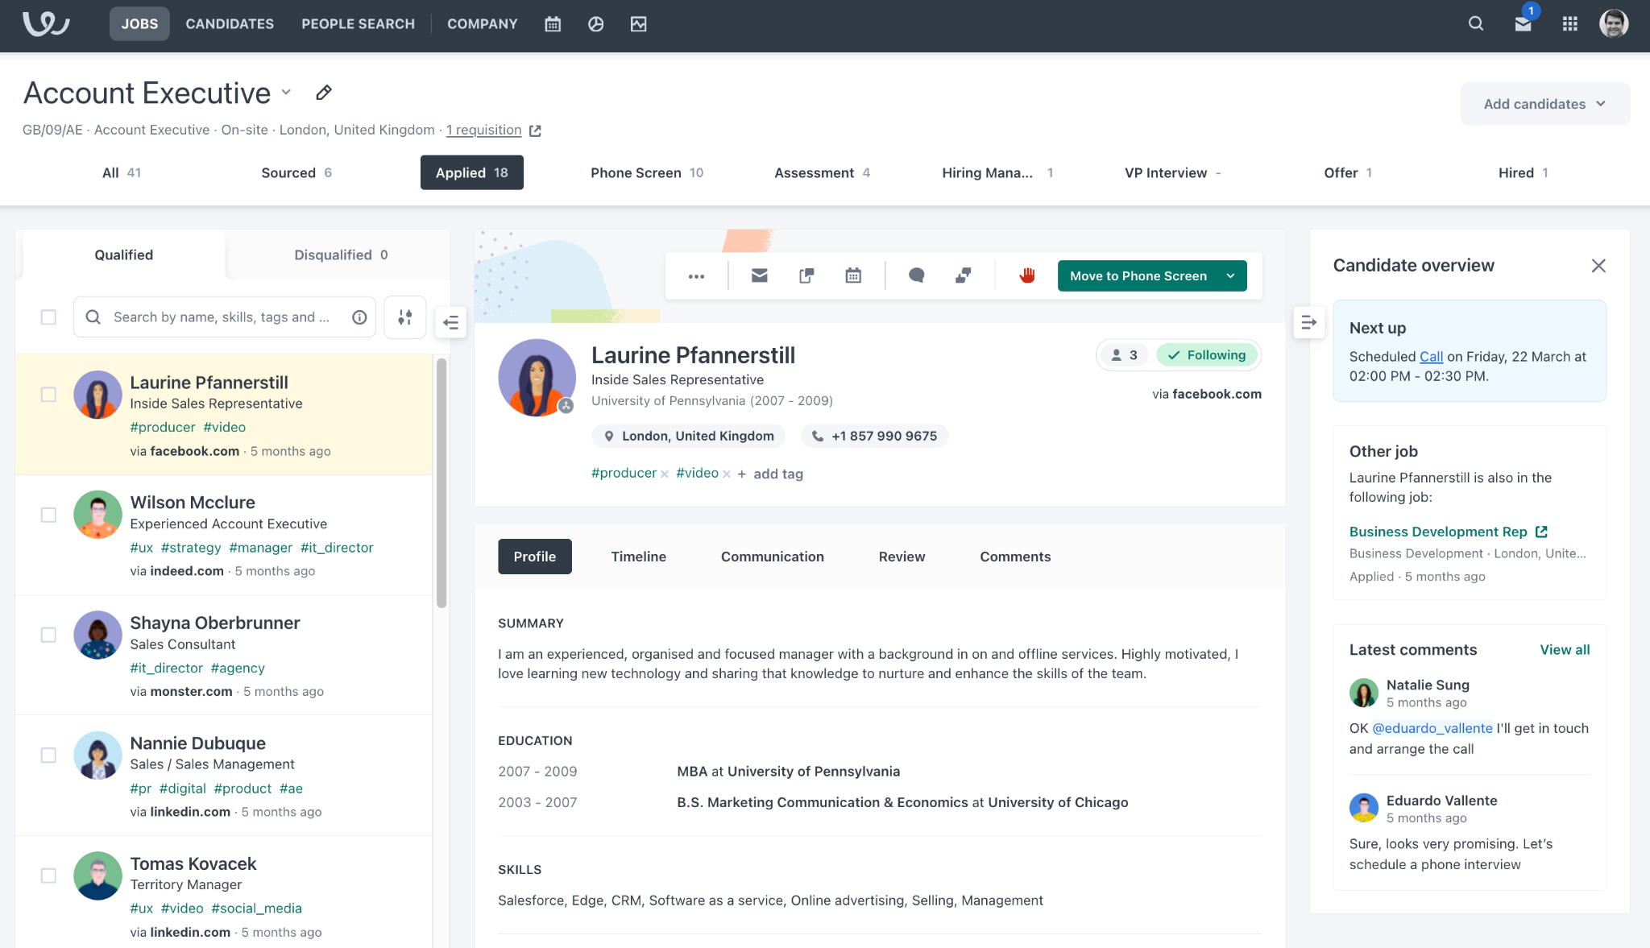Click the send email icon

(x=759, y=275)
